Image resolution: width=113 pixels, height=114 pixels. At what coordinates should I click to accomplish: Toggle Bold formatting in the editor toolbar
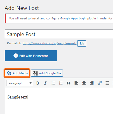tap(38, 83)
